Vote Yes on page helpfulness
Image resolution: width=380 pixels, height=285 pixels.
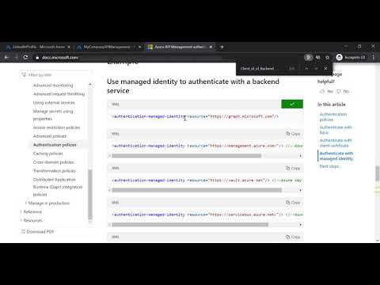coord(327,91)
